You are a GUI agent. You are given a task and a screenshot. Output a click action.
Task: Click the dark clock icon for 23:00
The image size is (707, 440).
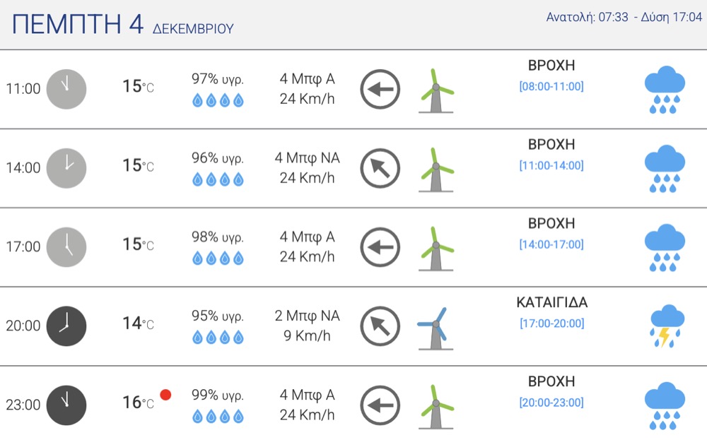66,405
